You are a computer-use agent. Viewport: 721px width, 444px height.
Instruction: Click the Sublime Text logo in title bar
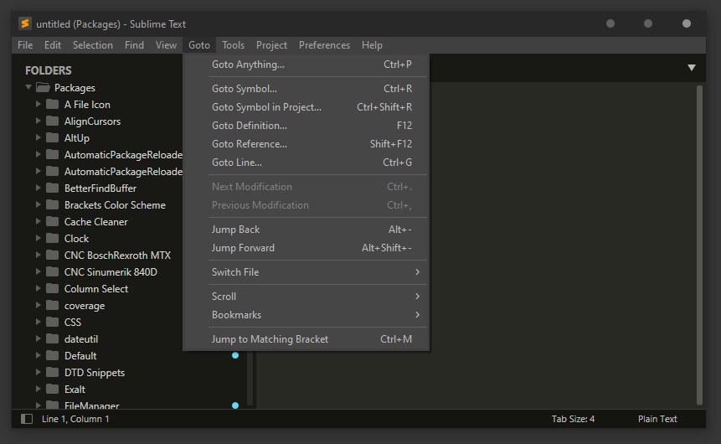click(25, 23)
